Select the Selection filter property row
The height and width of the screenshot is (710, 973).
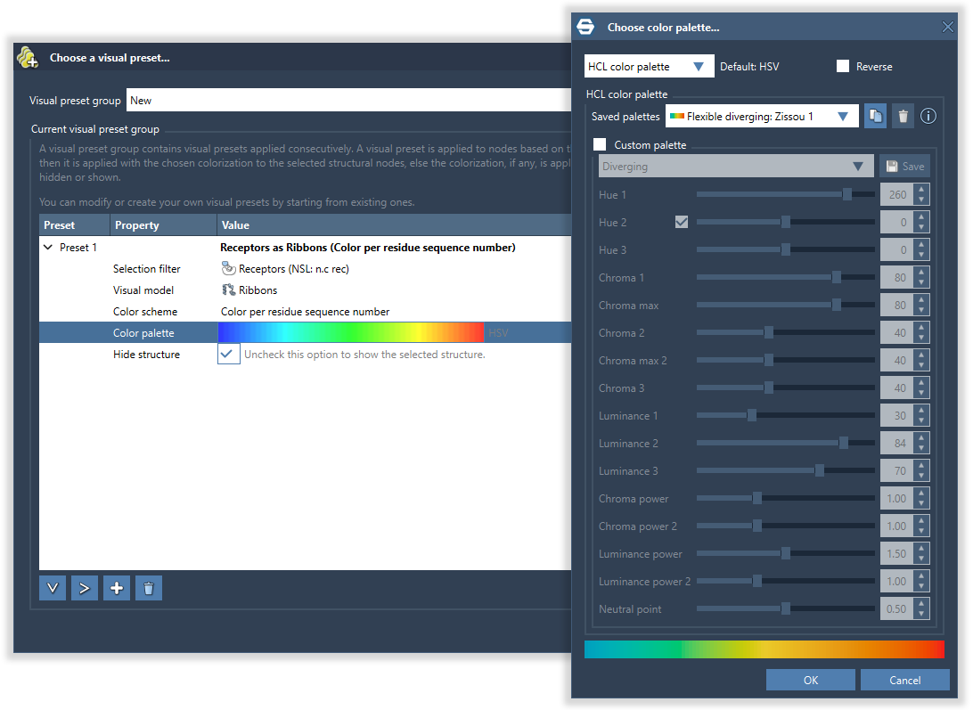147,269
